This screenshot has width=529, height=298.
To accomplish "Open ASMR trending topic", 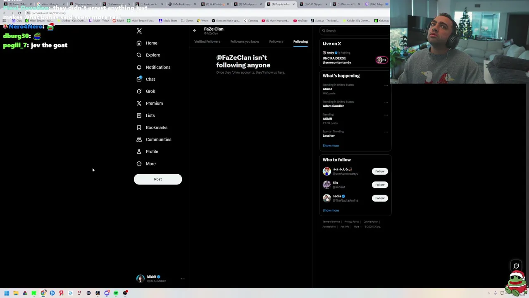I will click(327, 119).
